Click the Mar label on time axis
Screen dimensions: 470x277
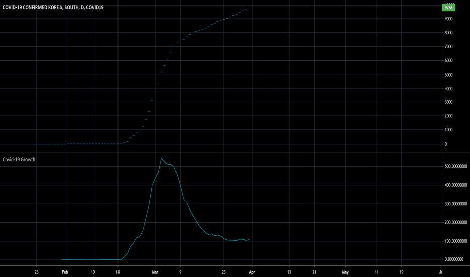[155, 272]
